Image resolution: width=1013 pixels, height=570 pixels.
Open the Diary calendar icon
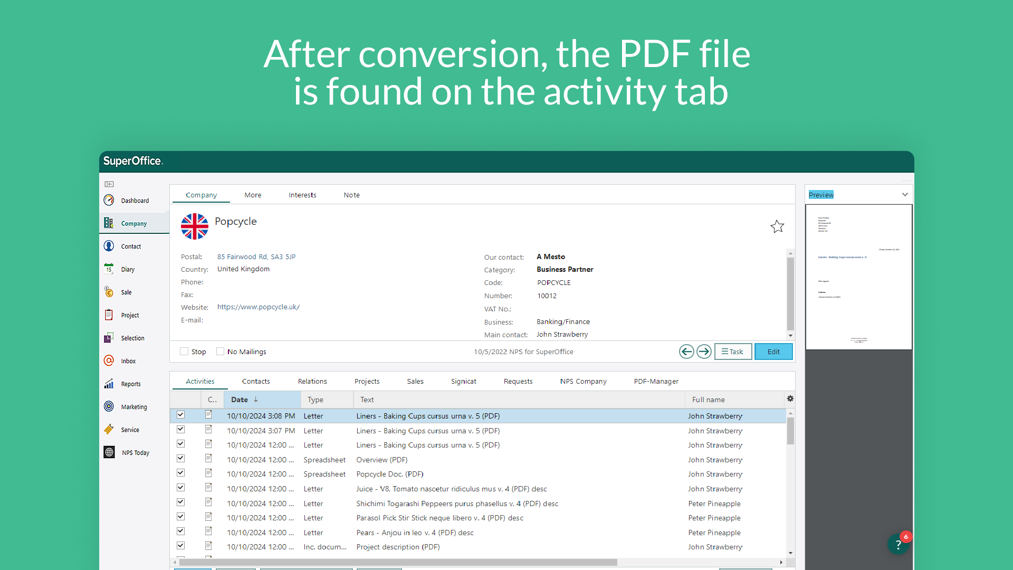pyautogui.click(x=109, y=269)
